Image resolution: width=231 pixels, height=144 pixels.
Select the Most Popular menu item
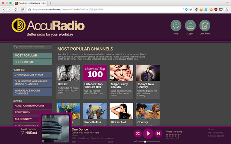click(x=33, y=55)
